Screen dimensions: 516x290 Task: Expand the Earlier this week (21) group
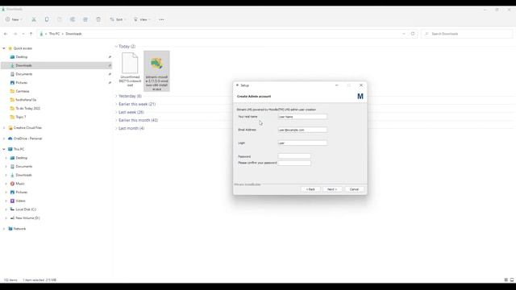pos(116,104)
